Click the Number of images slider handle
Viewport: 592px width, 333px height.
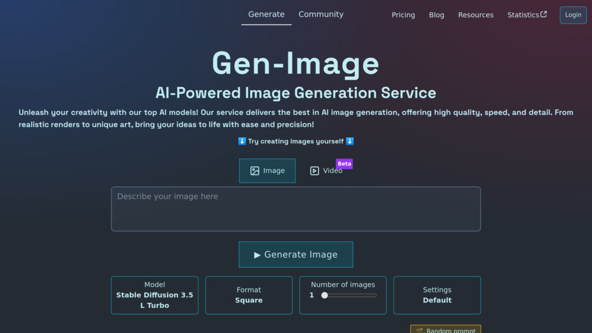pyautogui.click(x=325, y=295)
